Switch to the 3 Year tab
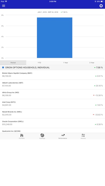Image resolution: width=105 pixels, height=186 pixels. tap(92, 63)
